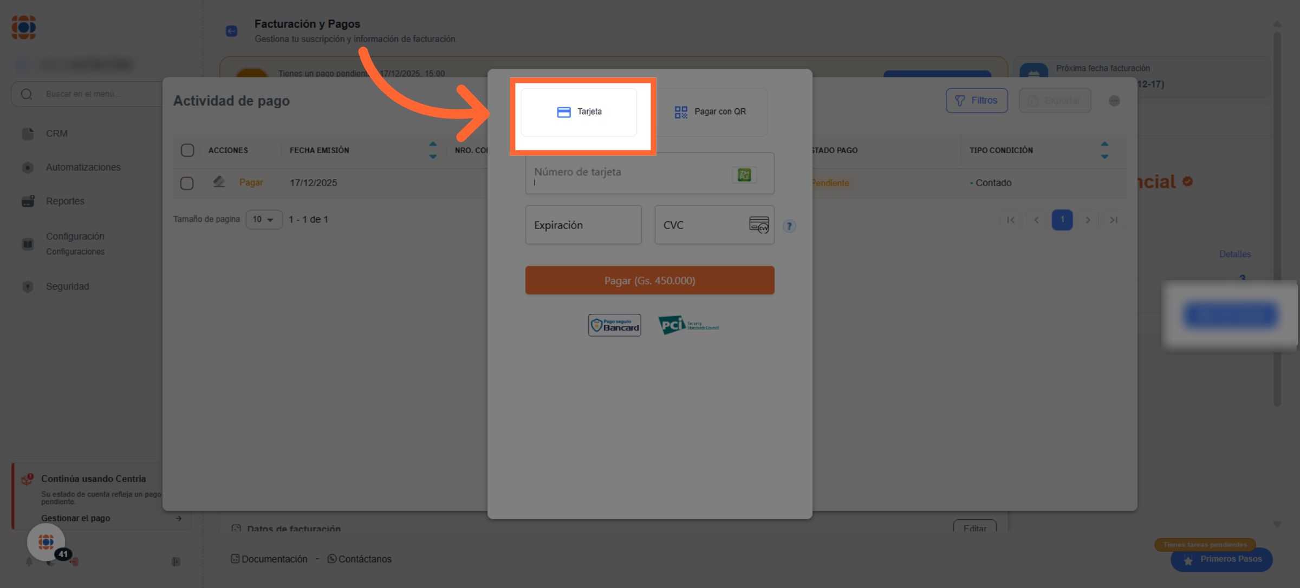Open Reportes in the sidebar

[65, 201]
